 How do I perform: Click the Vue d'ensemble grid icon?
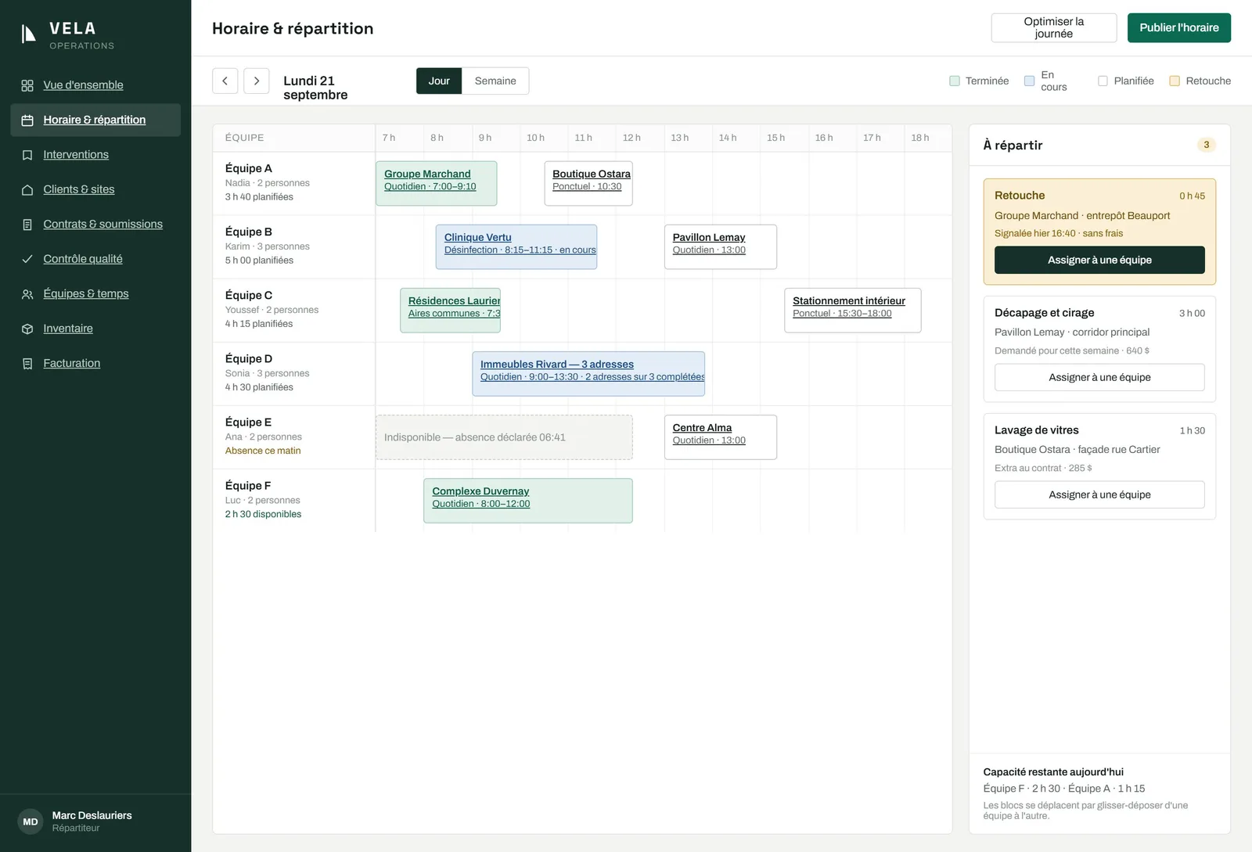27,85
